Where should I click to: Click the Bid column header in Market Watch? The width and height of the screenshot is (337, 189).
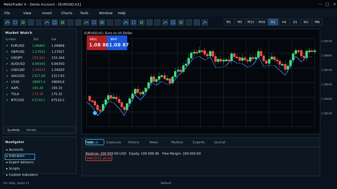pos(36,39)
